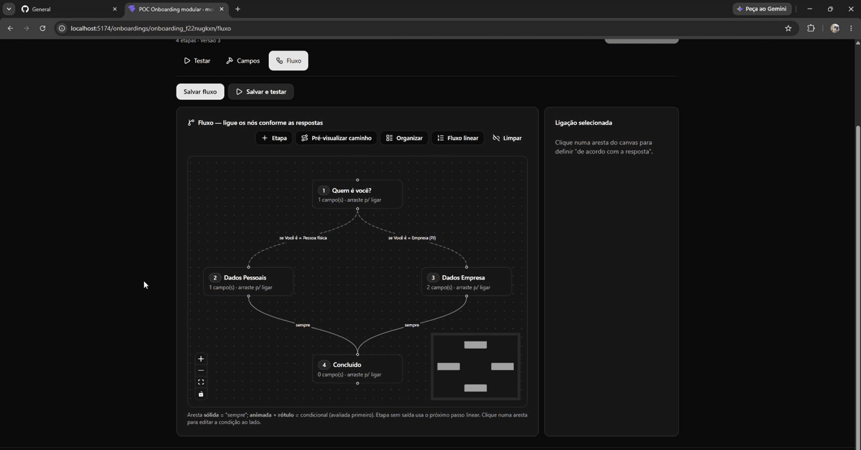Click the browser address bar URL
The height and width of the screenshot is (450, 861).
tap(151, 28)
